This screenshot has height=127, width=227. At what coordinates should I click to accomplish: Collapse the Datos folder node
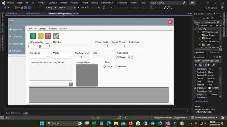tap(199, 38)
